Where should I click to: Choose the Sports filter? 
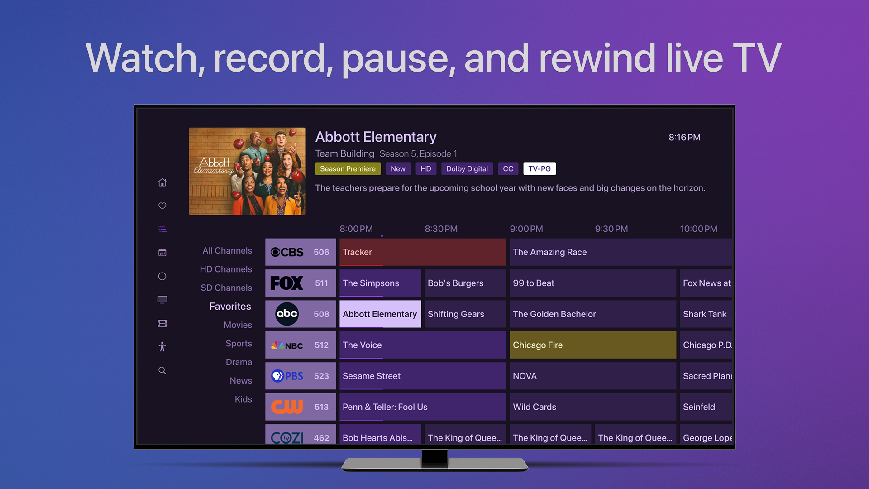[239, 343]
